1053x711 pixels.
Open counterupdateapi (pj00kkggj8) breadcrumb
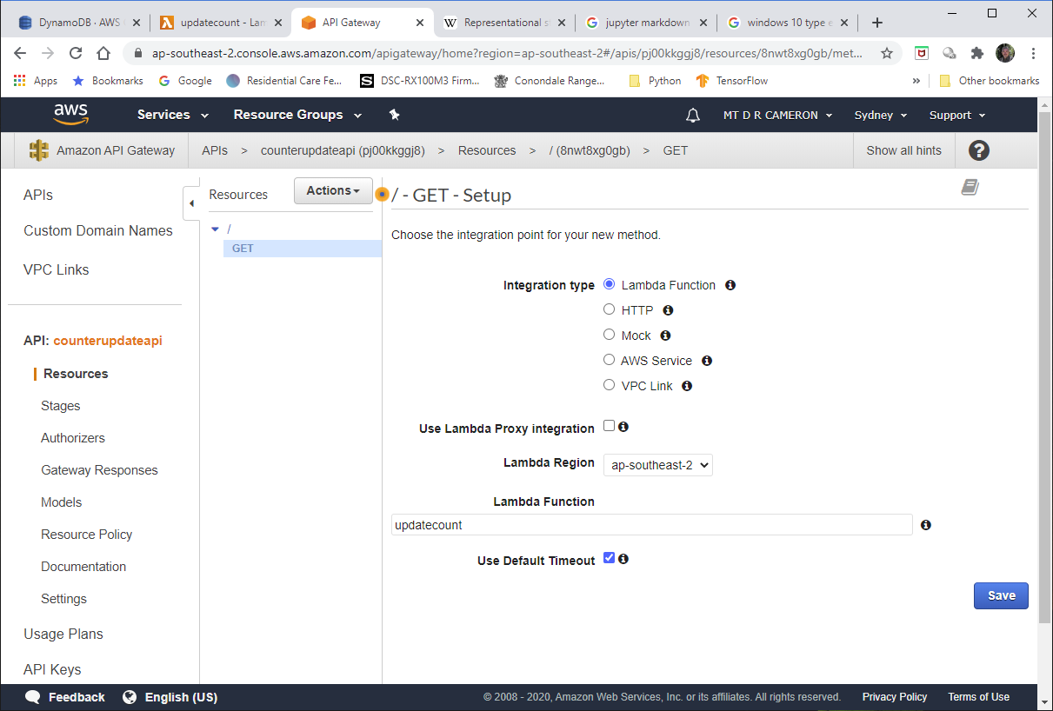[x=343, y=150]
